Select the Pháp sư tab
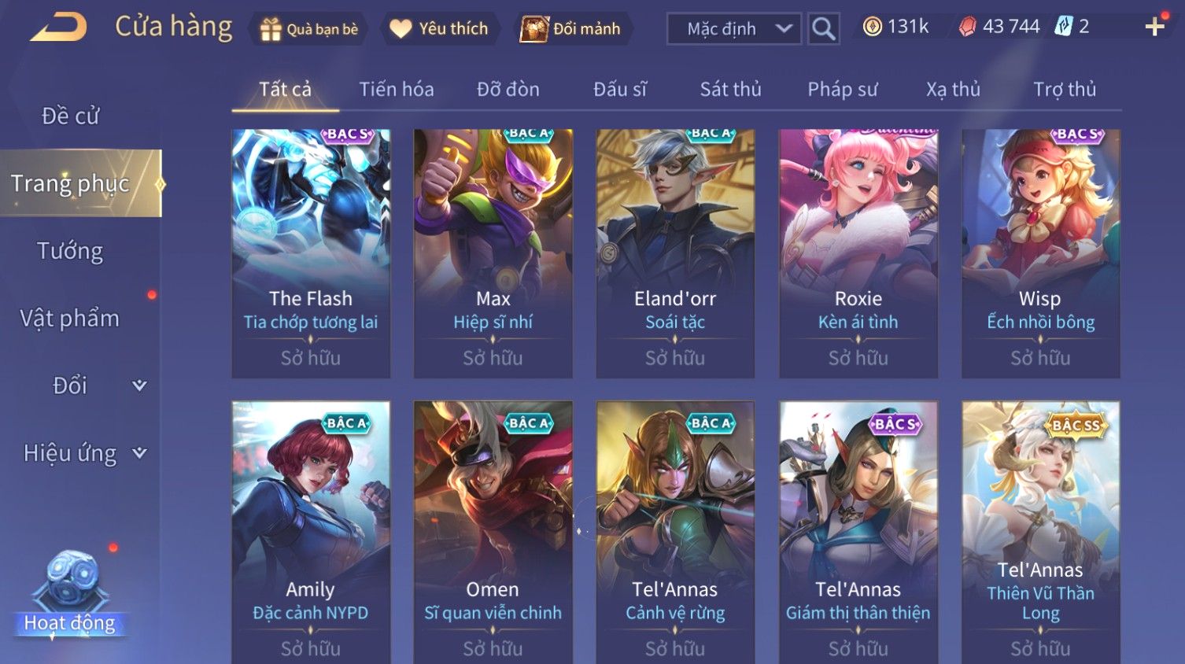The width and height of the screenshot is (1185, 664). 842,89
